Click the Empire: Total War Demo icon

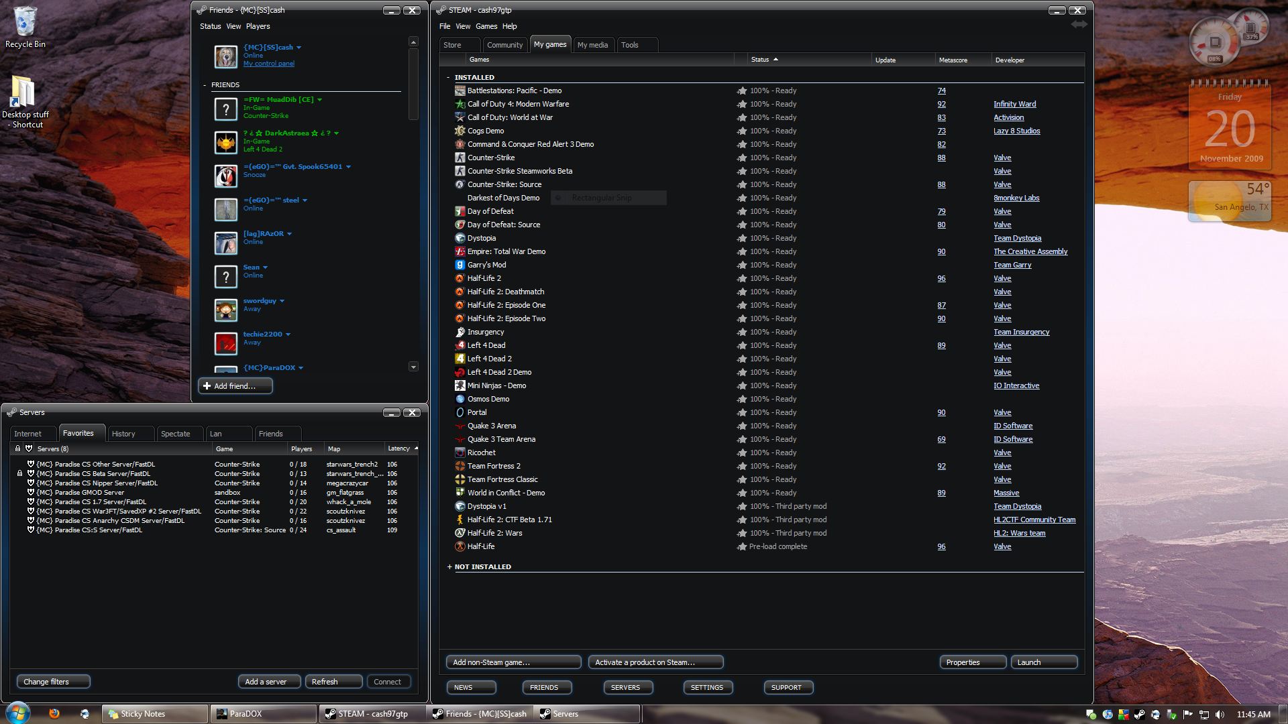coord(460,251)
